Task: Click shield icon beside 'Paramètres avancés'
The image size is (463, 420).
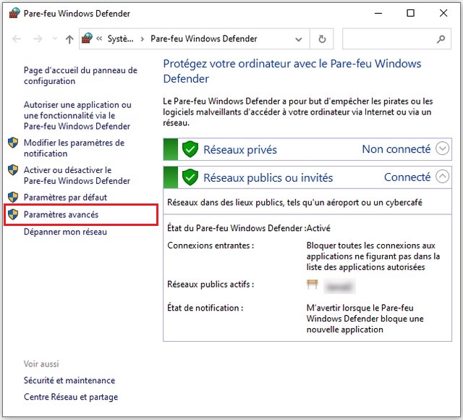Action: point(13,214)
